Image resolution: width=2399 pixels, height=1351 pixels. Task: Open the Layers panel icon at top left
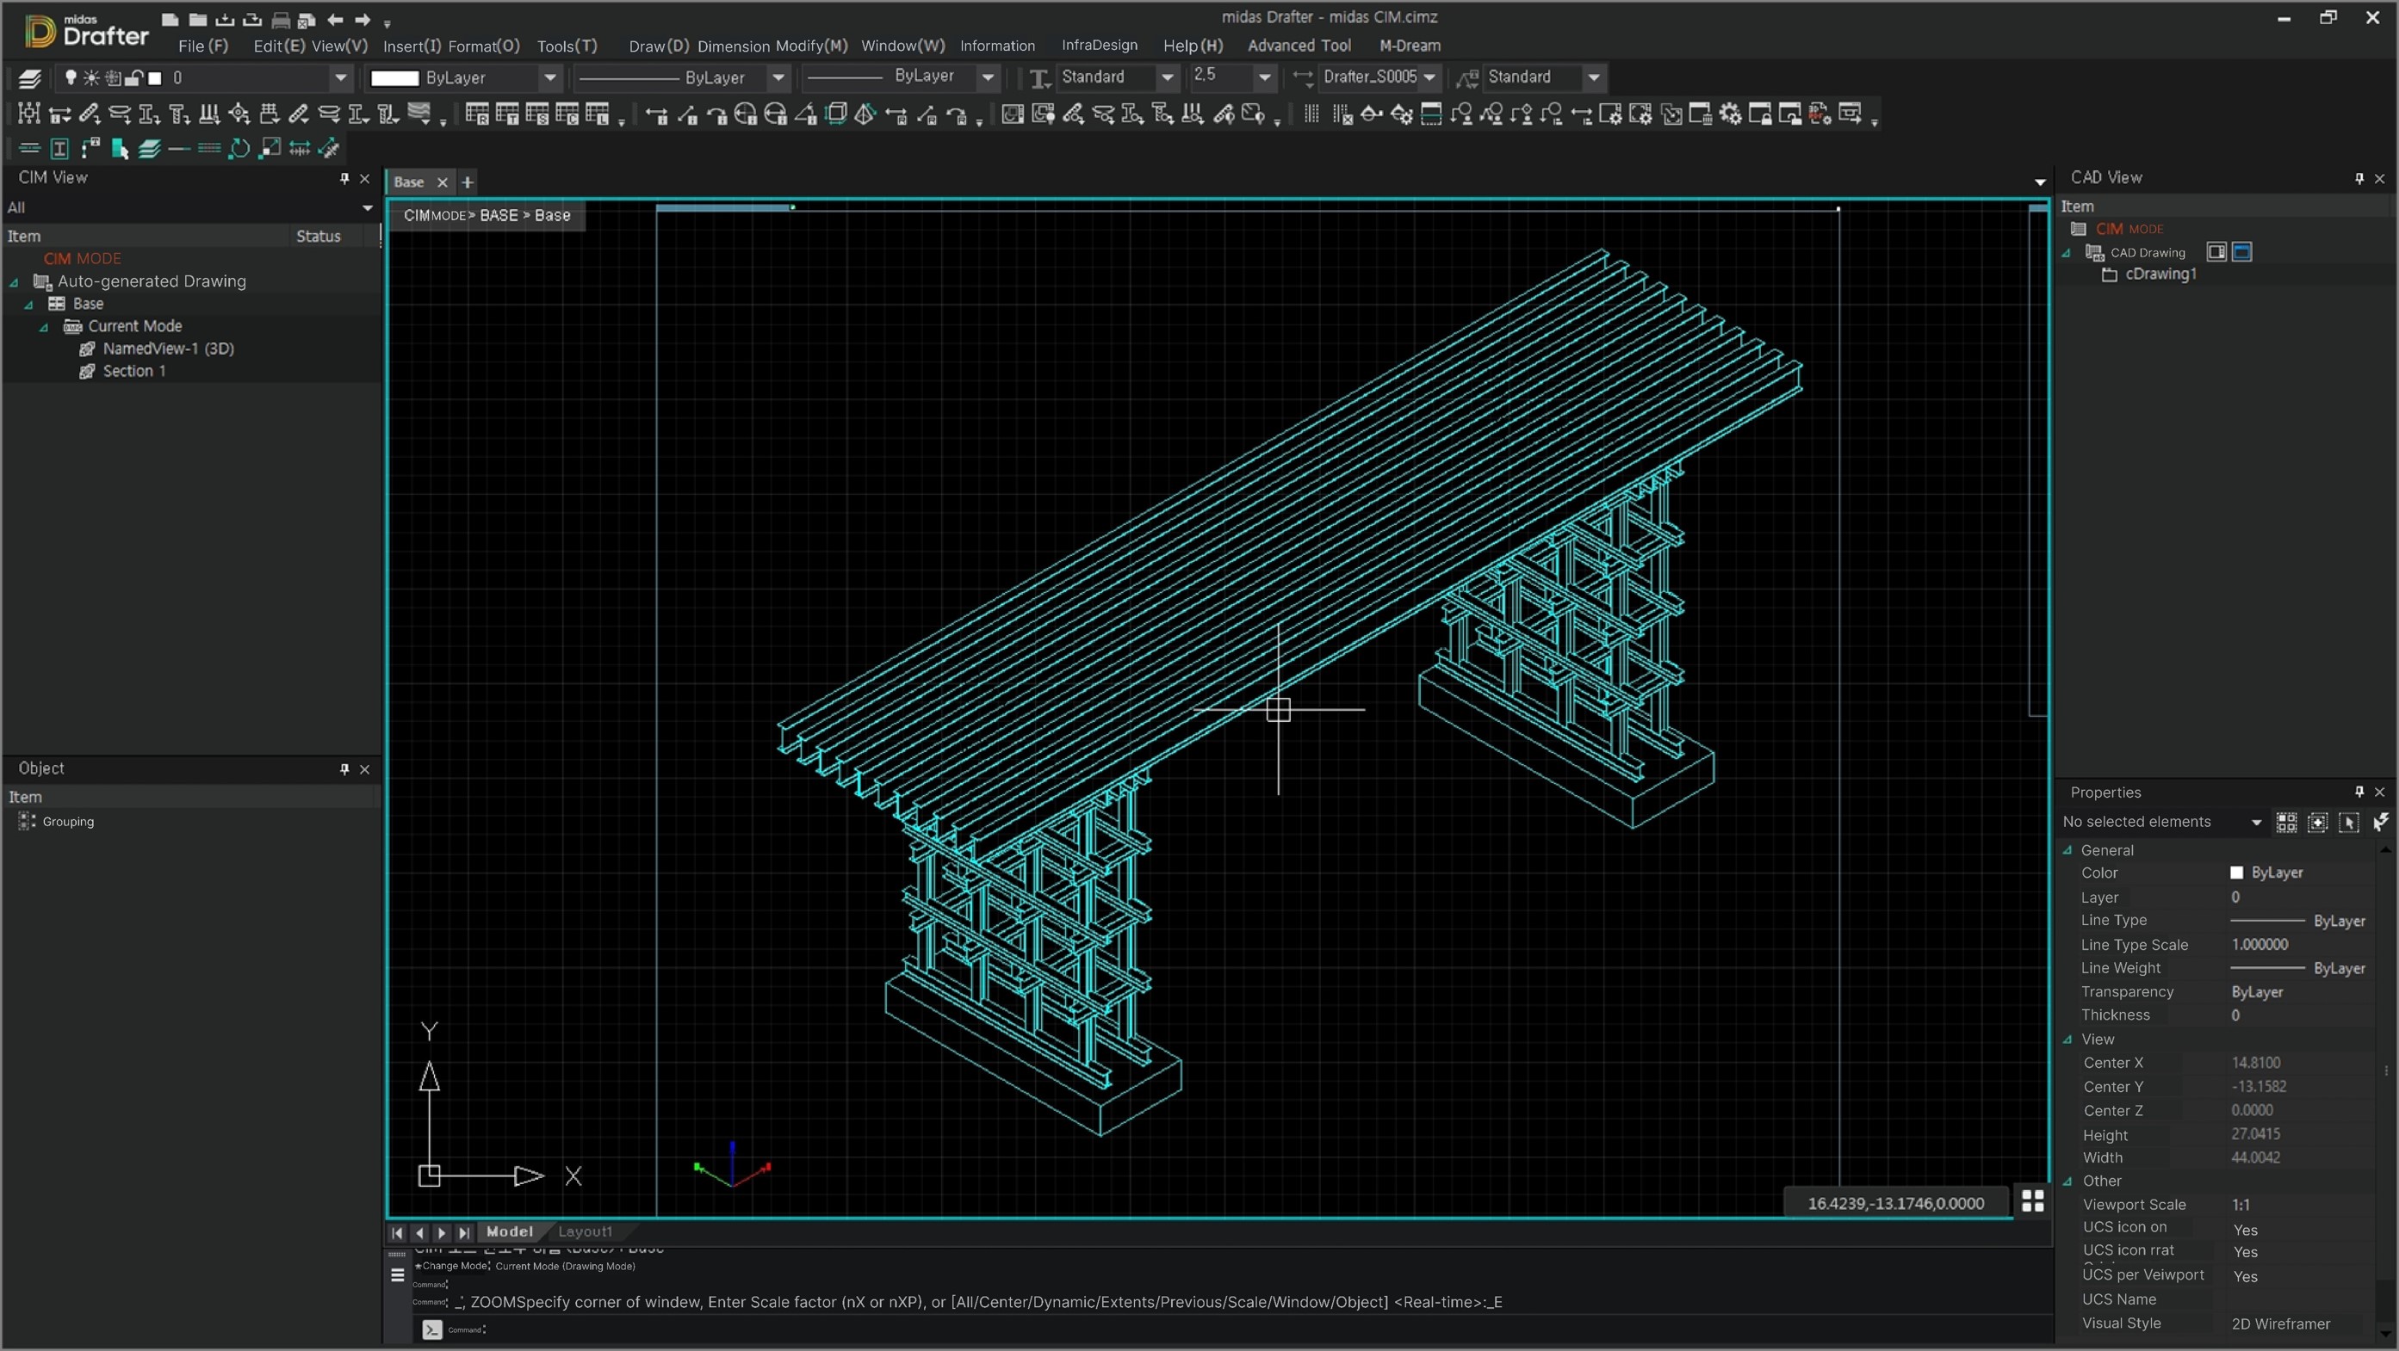click(x=30, y=78)
